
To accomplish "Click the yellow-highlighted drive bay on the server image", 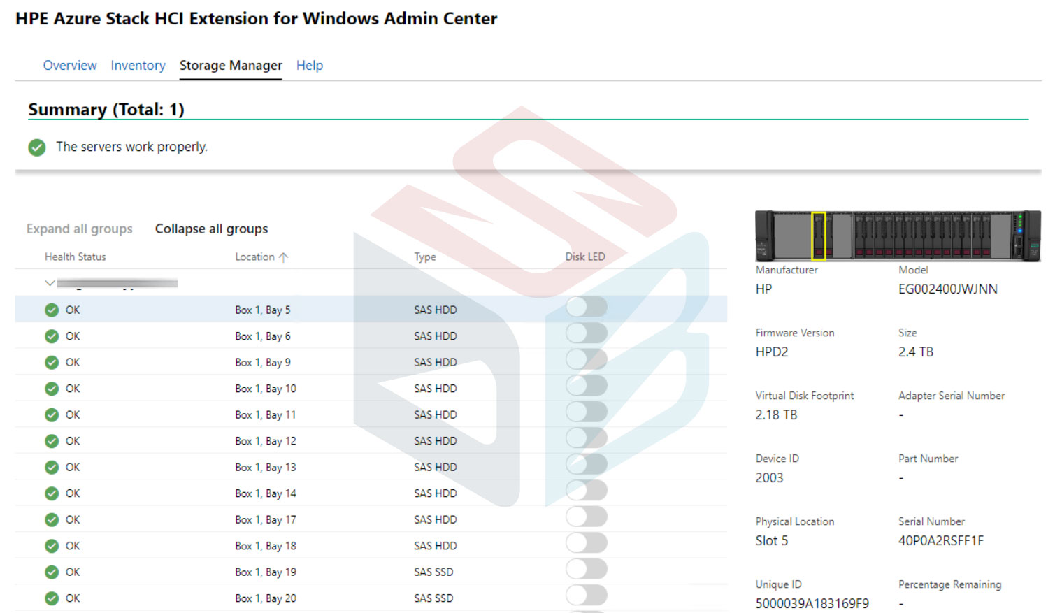I will pos(818,236).
